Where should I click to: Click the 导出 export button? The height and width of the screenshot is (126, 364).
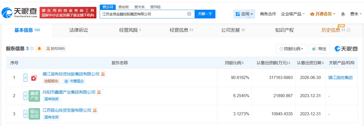point(319,49)
